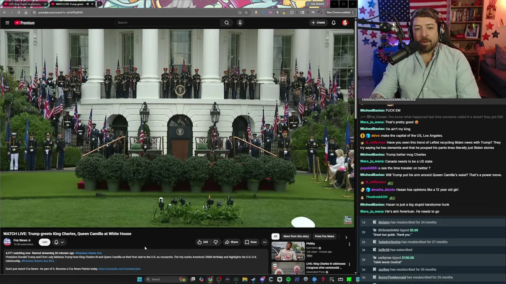Click the Create button
Image resolution: width=506 pixels, height=284 pixels.
click(x=318, y=22)
